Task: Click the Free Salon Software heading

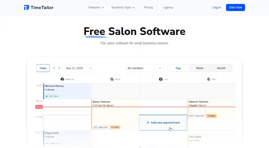Action: 134,31
